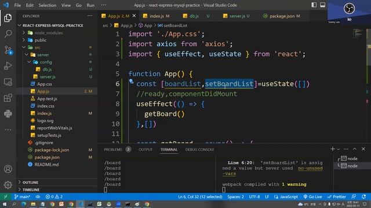Open the View menu
Screen dimensions: 371x208
tap(66, 5)
